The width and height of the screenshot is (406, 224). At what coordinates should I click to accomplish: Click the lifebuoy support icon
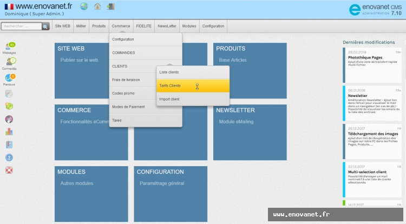click(9, 170)
